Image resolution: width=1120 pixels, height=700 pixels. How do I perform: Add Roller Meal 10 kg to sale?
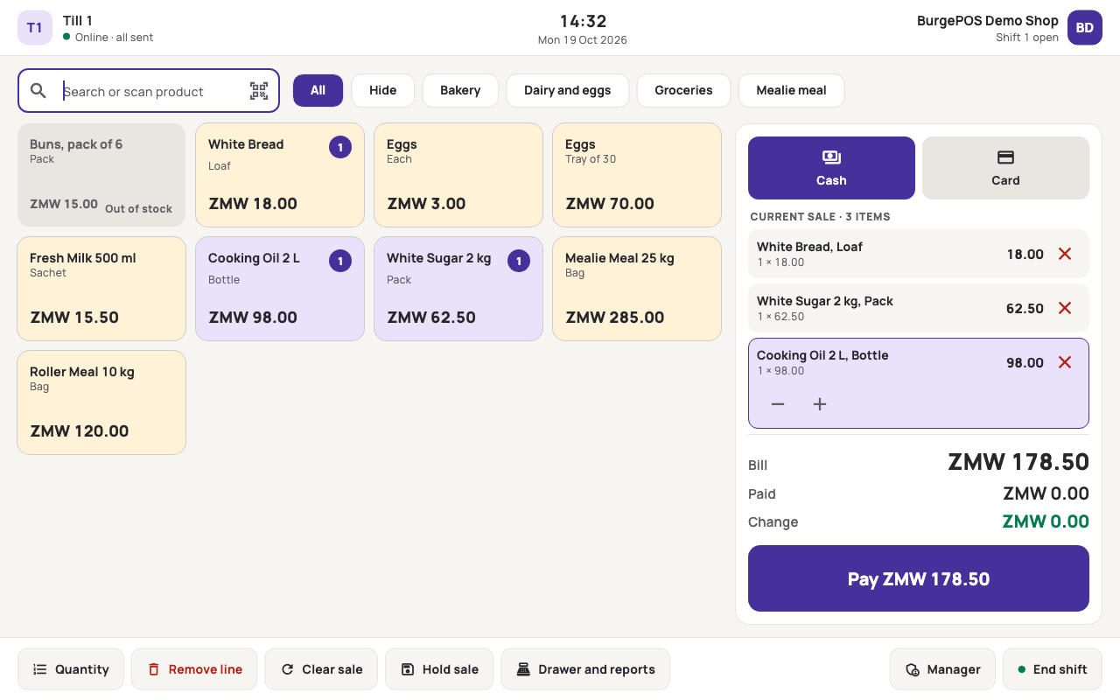(x=101, y=402)
